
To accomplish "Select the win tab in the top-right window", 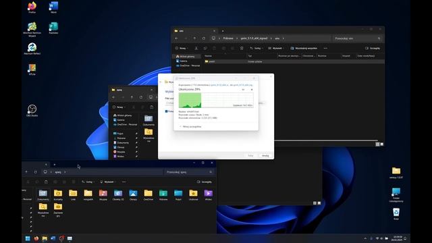I will coord(194,31).
